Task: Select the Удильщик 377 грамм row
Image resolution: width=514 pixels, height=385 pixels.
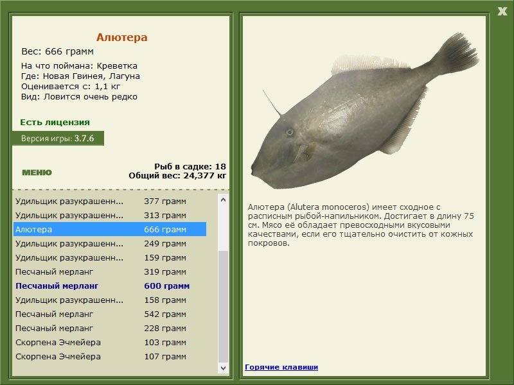Action: tap(110, 201)
